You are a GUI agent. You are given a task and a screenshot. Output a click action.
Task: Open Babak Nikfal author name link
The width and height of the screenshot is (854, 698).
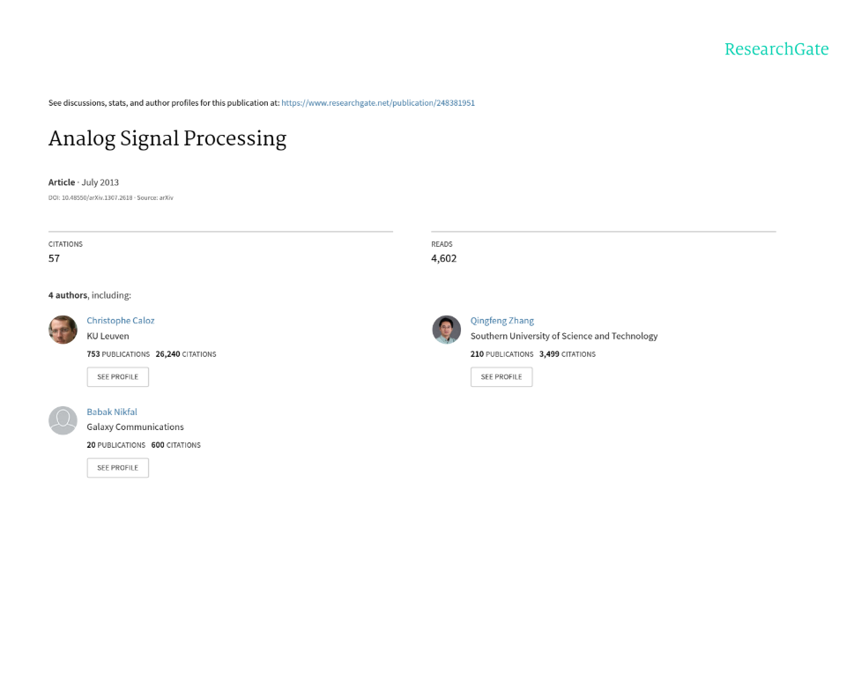click(x=112, y=412)
